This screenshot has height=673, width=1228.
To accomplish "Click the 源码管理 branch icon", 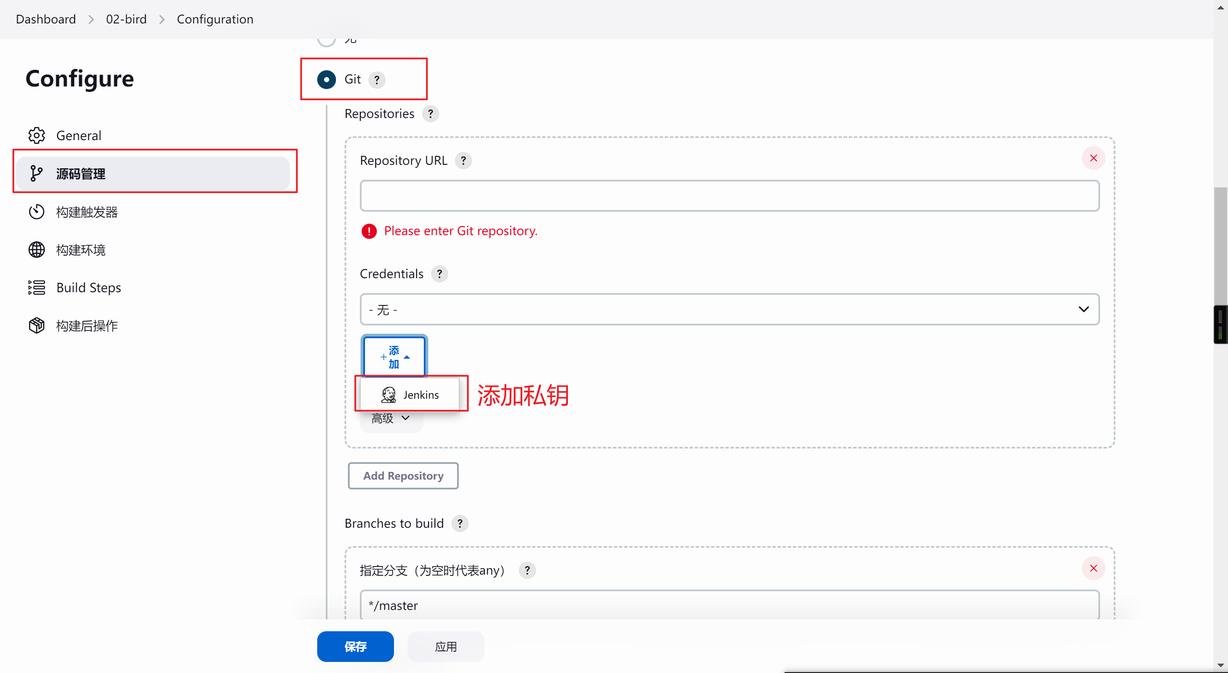I will pos(36,173).
